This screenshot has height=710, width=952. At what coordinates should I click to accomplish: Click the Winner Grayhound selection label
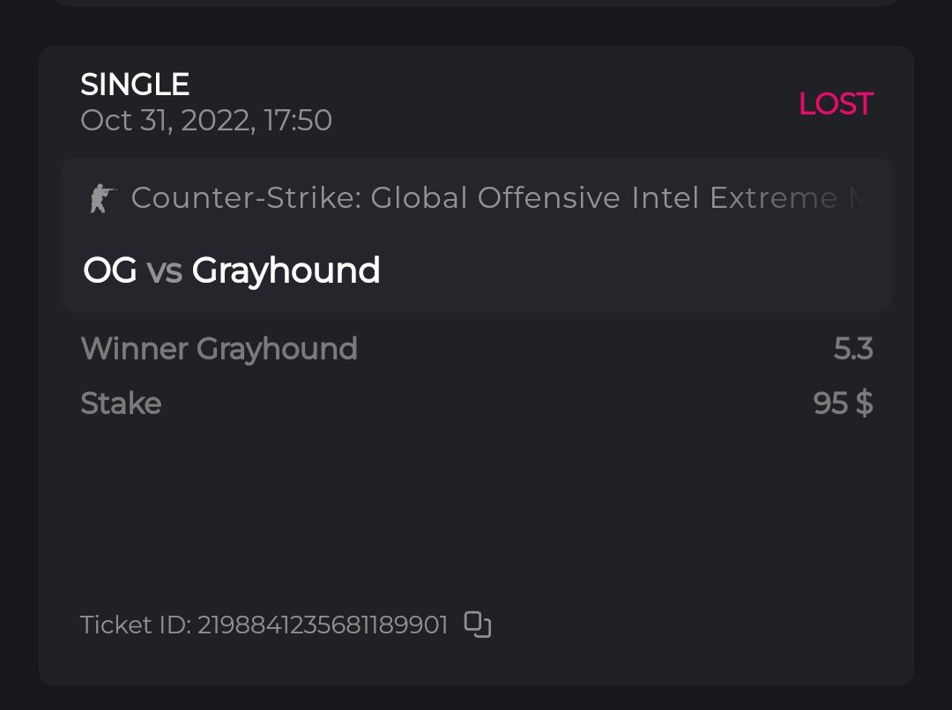[x=219, y=349]
